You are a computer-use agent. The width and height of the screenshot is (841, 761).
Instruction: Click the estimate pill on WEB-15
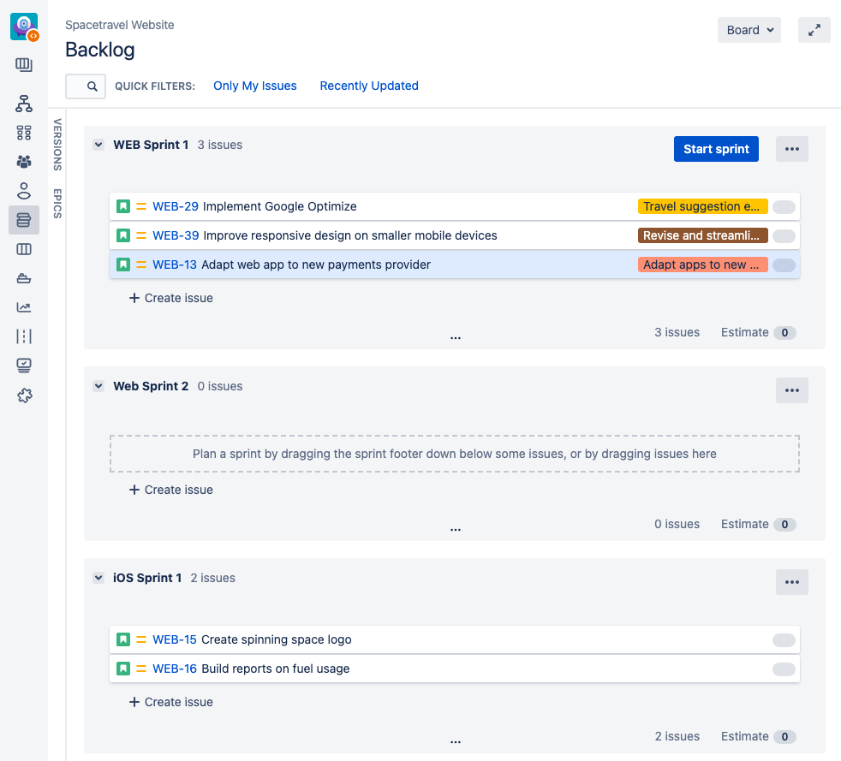pos(784,640)
